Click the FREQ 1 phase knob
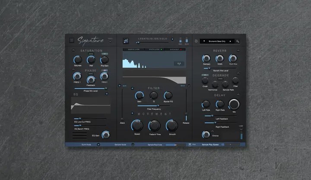311x180 pixels. point(77,76)
